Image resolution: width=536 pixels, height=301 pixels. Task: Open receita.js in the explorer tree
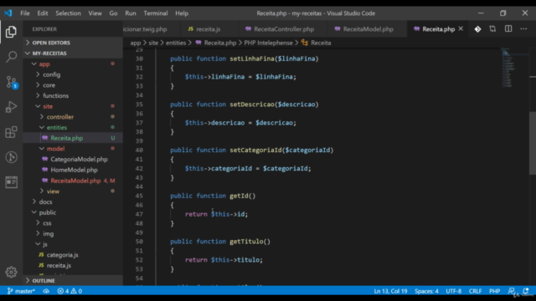pyautogui.click(x=73, y=265)
